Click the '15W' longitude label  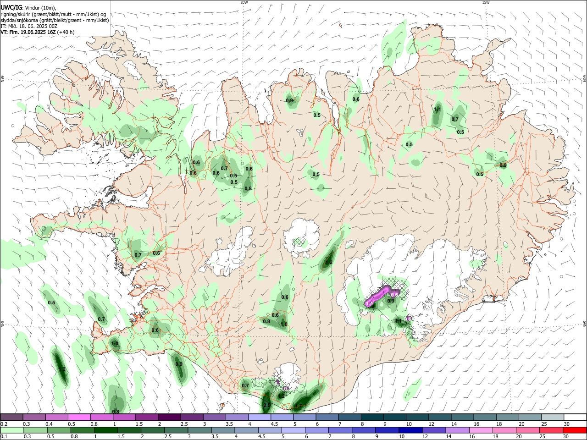486,2
